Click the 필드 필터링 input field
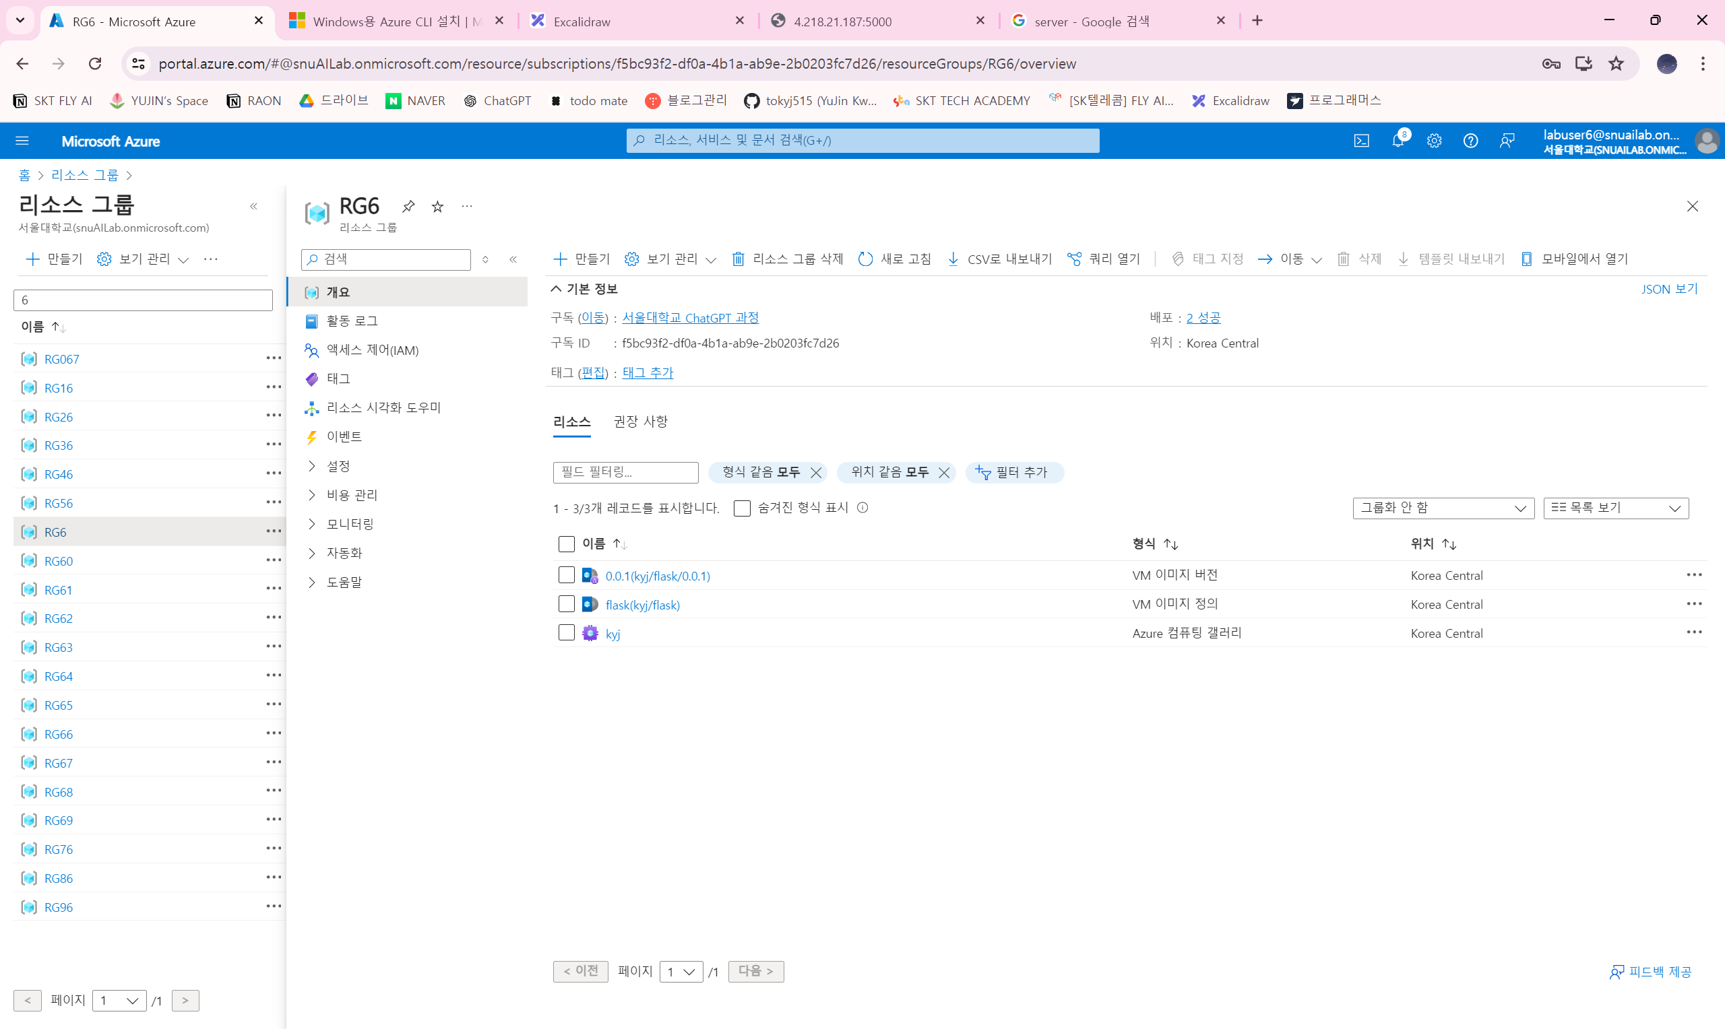The width and height of the screenshot is (1725, 1029). pos(625,472)
